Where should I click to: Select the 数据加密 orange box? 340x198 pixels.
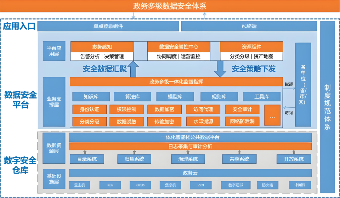(x=164, y=109)
